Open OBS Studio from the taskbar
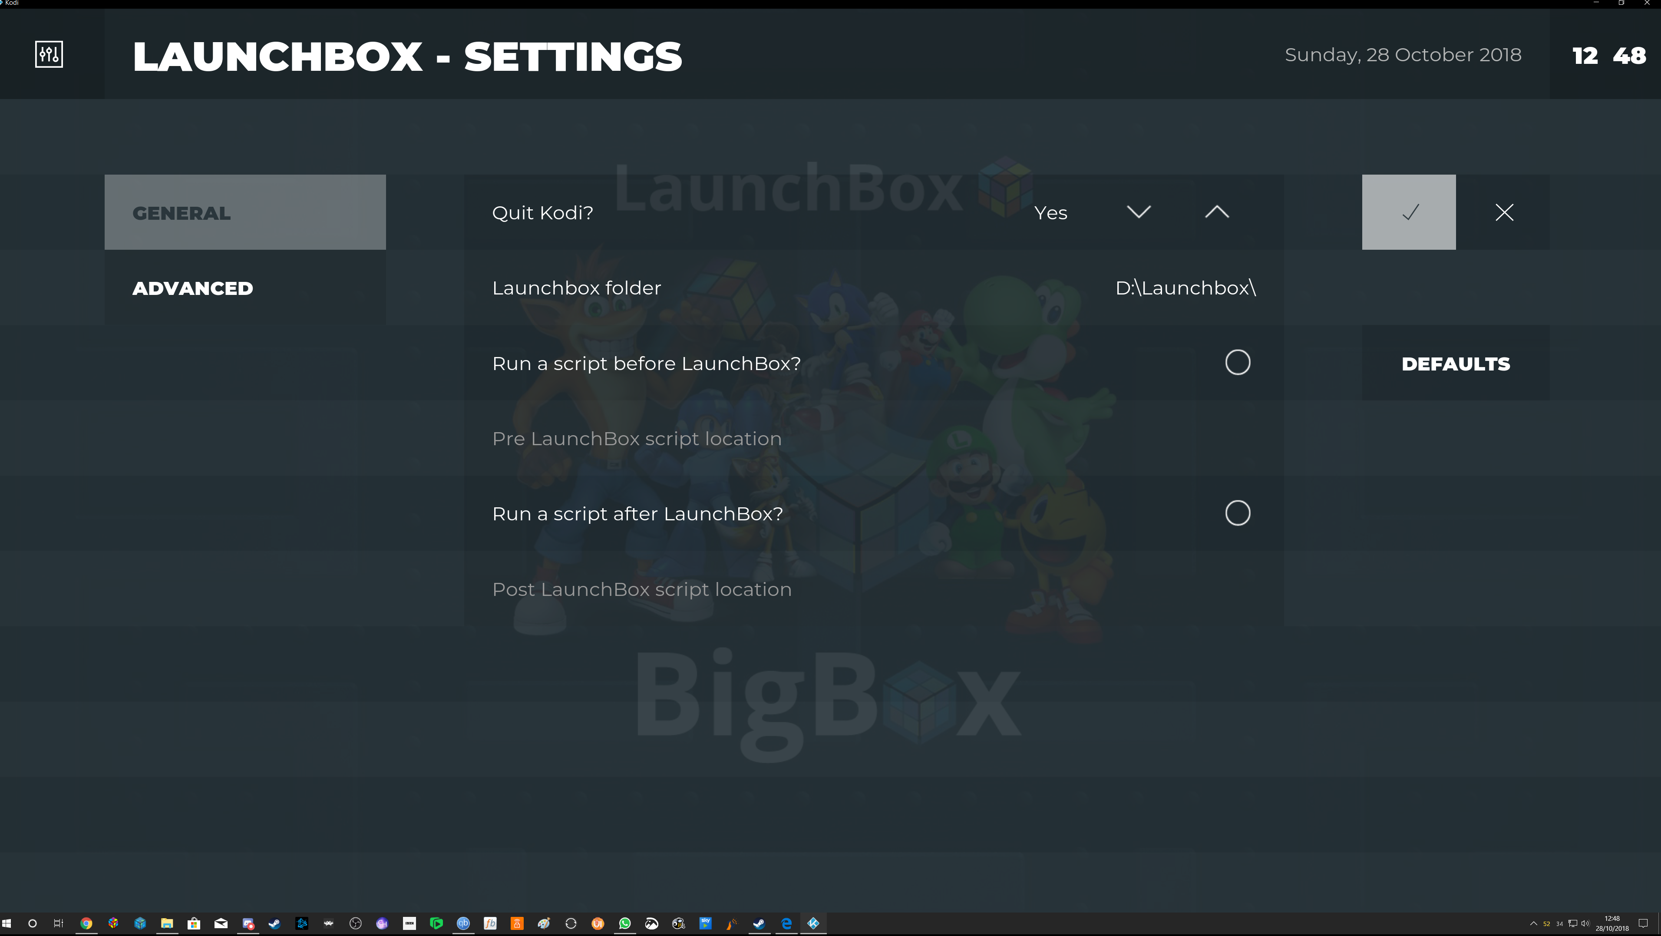 tap(355, 923)
